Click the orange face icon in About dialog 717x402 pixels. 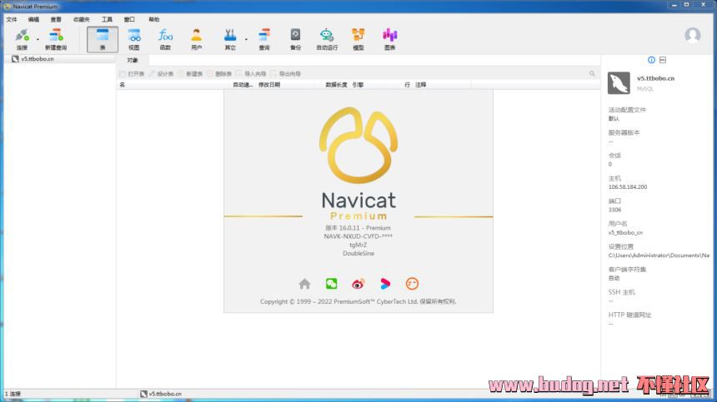point(412,284)
